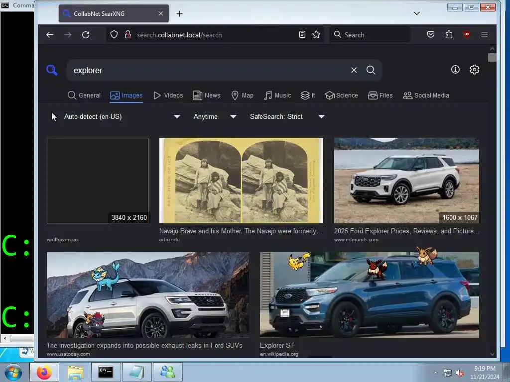
Task: Open the Windows Start orb
Action: pyautogui.click(x=13, y=372)
